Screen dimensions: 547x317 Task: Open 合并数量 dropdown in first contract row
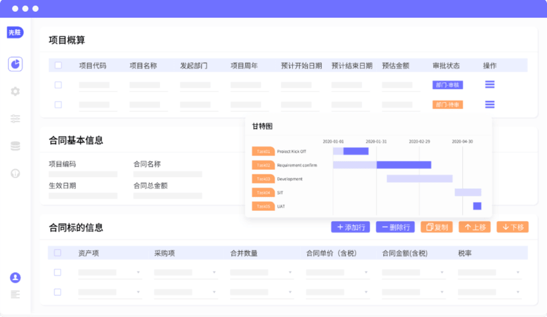click(262, 272)
